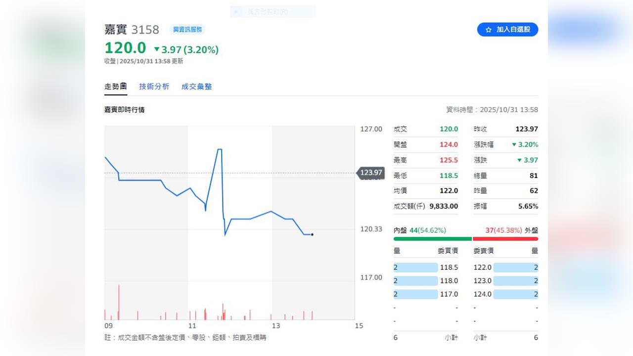Viewport: 633px width, 356px height.
Task: Switch to the 技術分析 tab
Action: coord(154,86)
